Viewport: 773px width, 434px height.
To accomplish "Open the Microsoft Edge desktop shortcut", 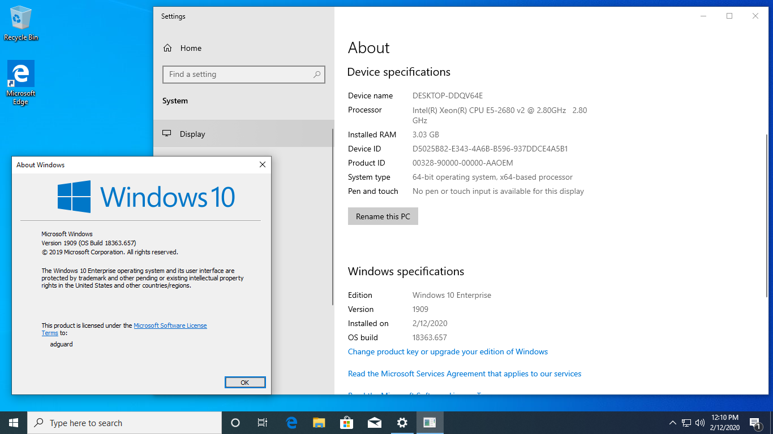I will [21, 83].
